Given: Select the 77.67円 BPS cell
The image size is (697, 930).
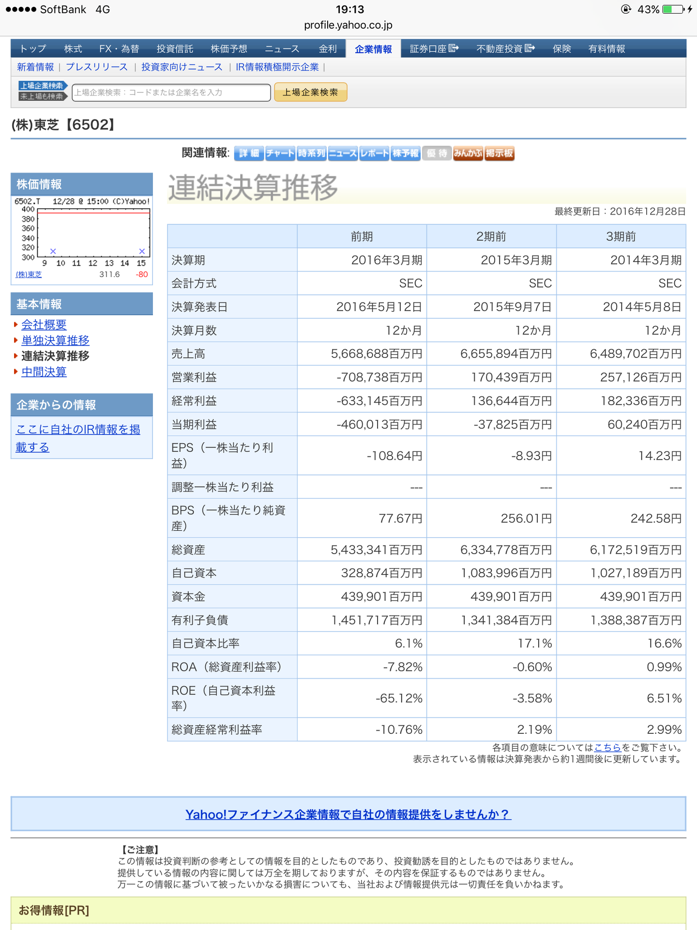Looking at the screenshot, I should pos(362,518).
